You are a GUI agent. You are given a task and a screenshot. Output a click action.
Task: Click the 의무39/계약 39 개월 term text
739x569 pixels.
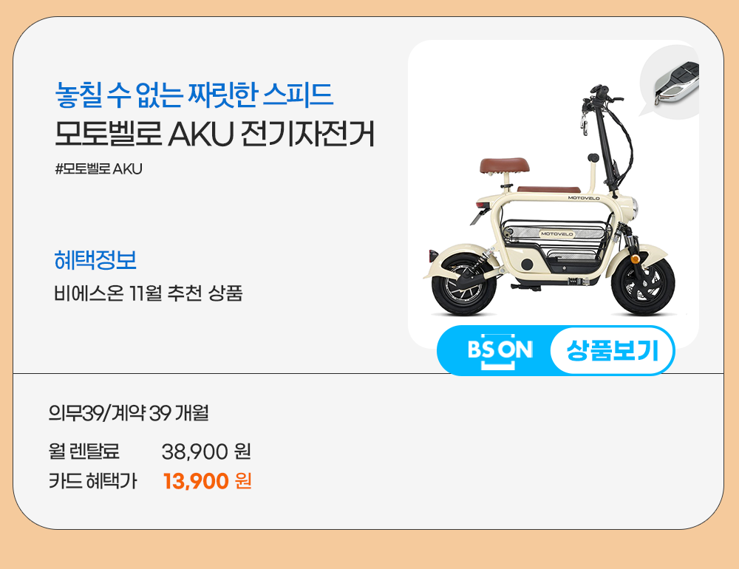click(129, 413)
